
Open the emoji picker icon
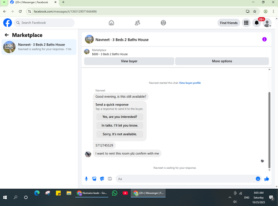(x=258, y=179)
